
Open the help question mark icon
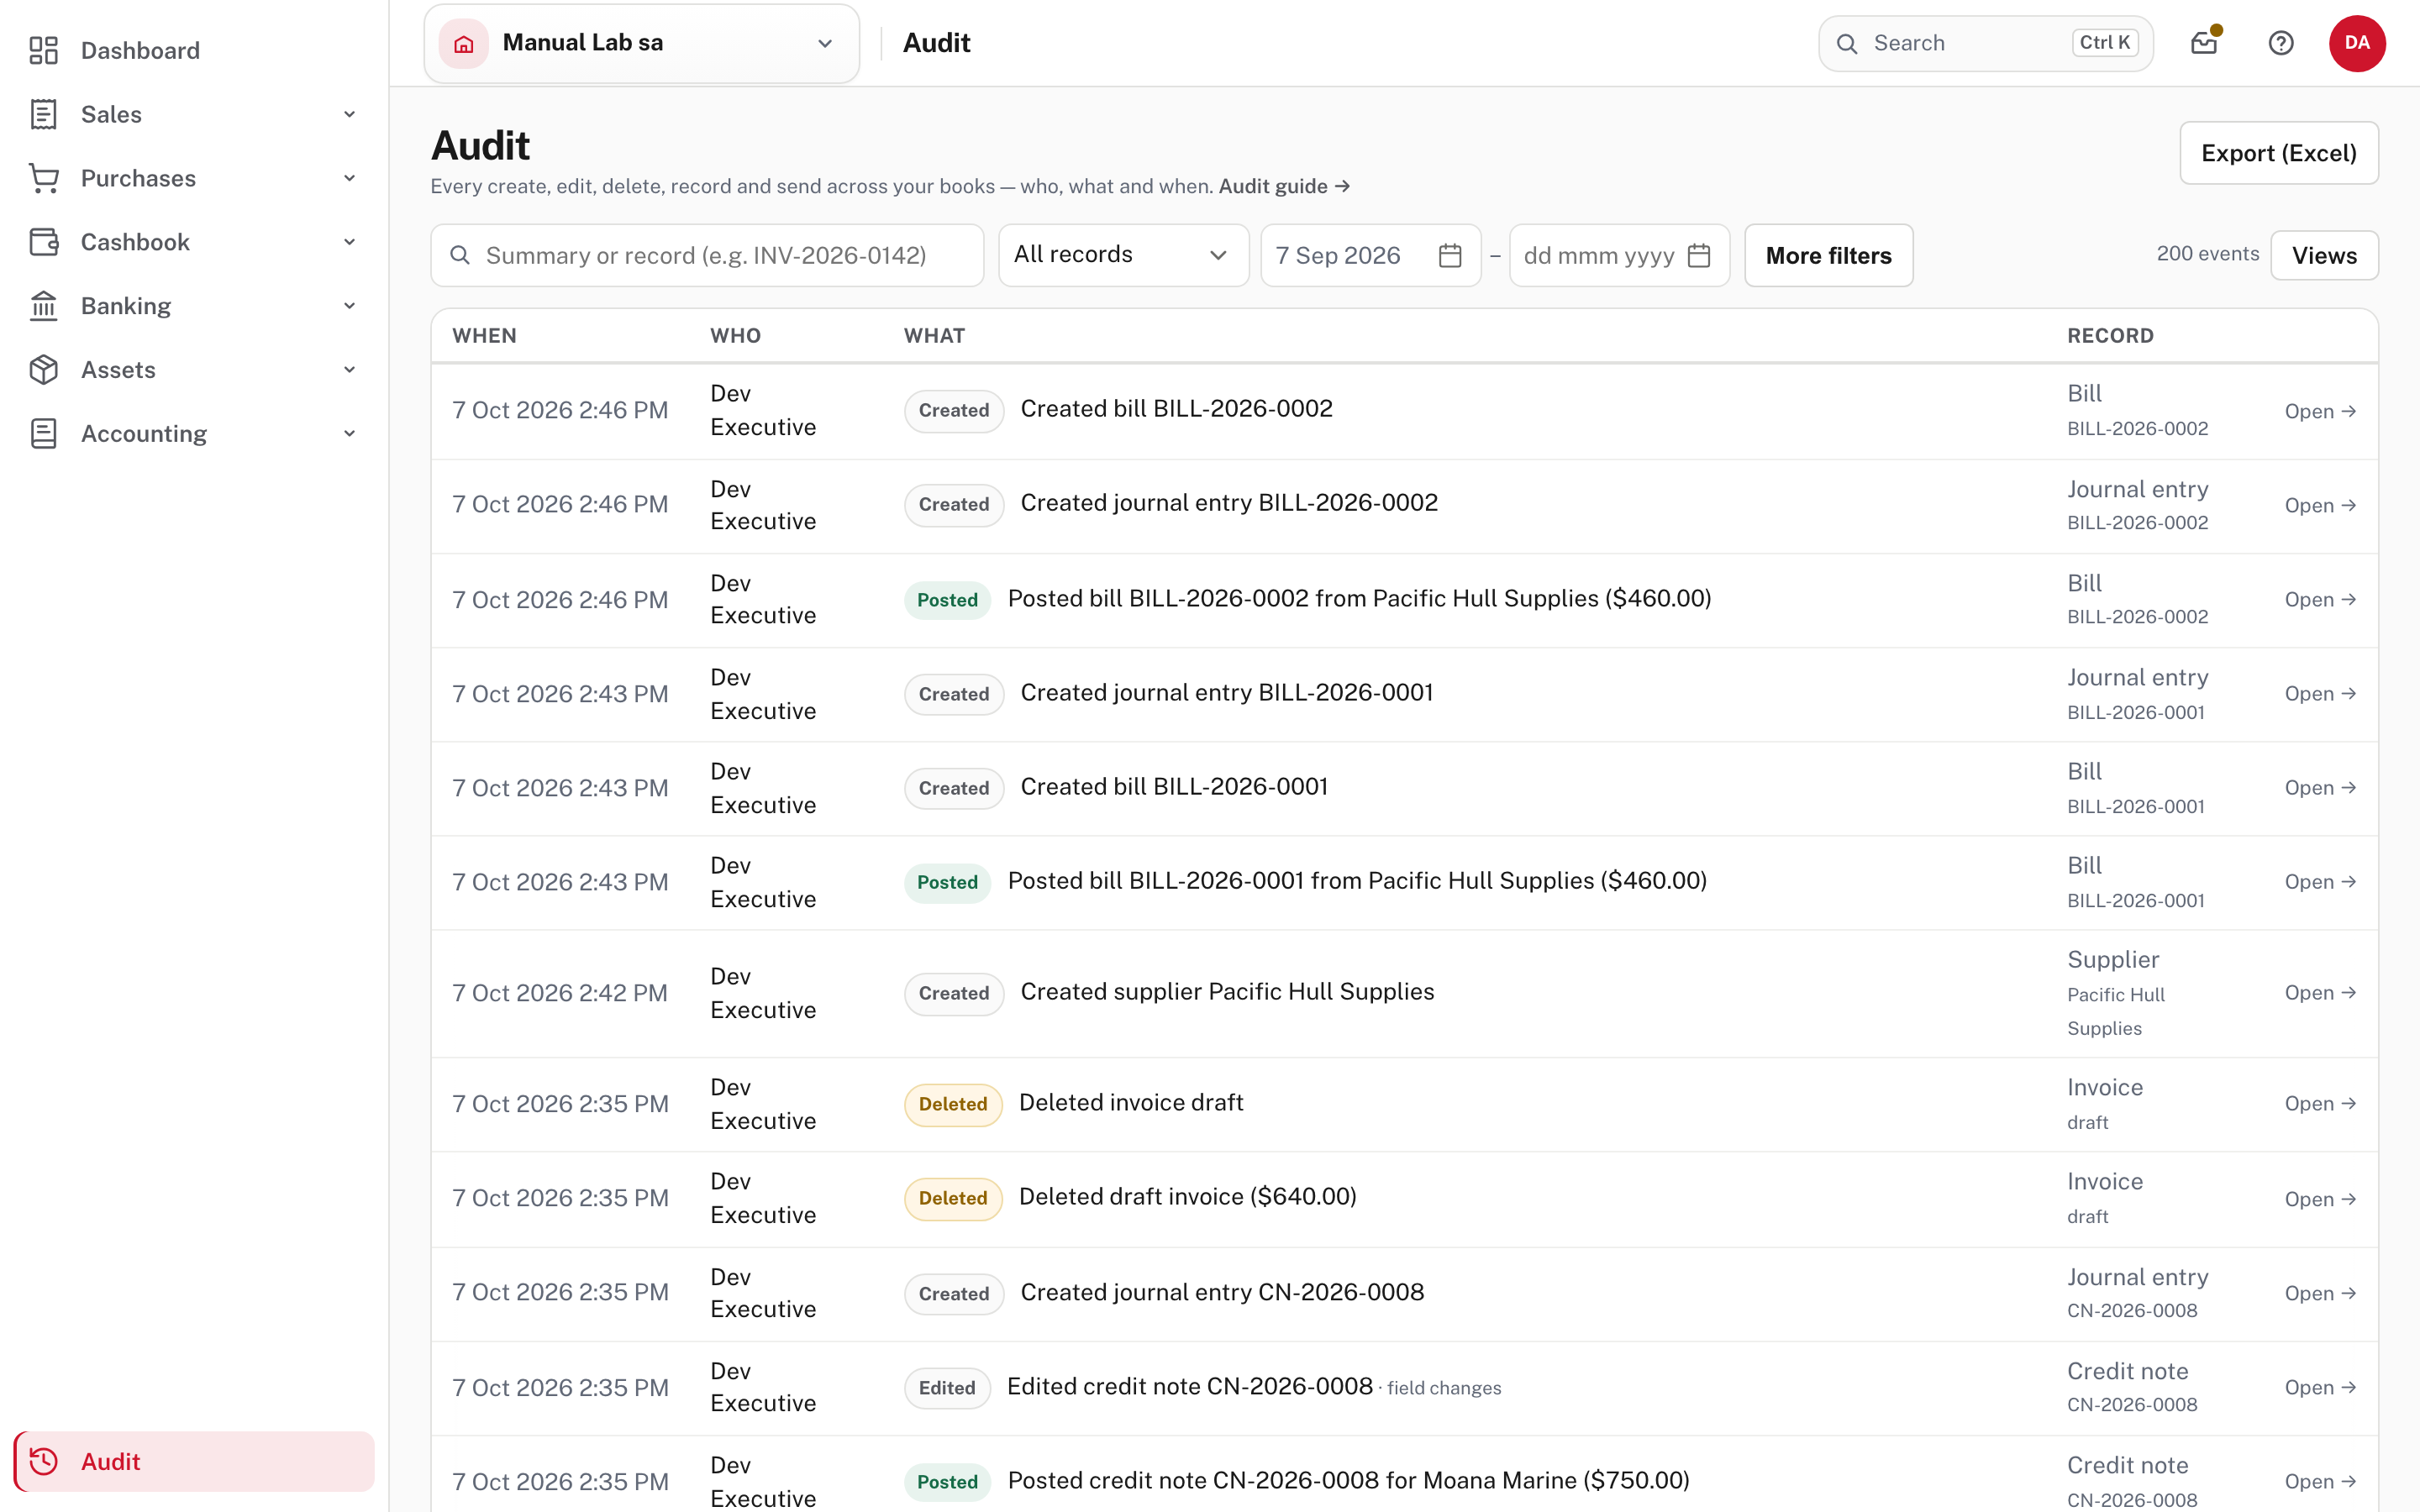pos(2280,43)
